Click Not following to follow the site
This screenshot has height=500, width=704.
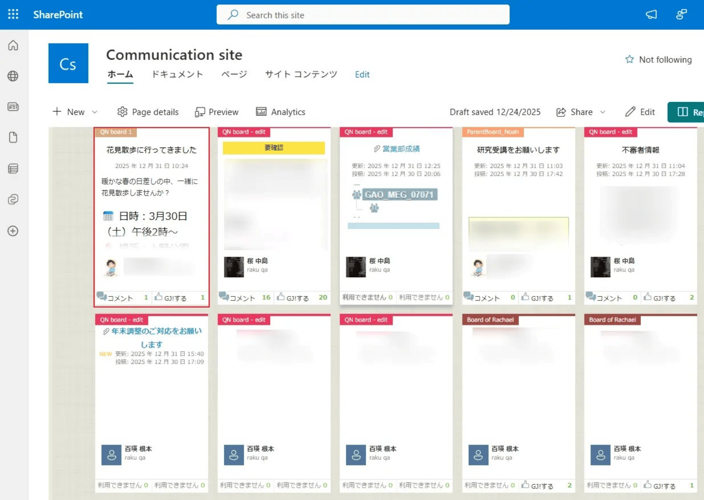click(658, 59)
